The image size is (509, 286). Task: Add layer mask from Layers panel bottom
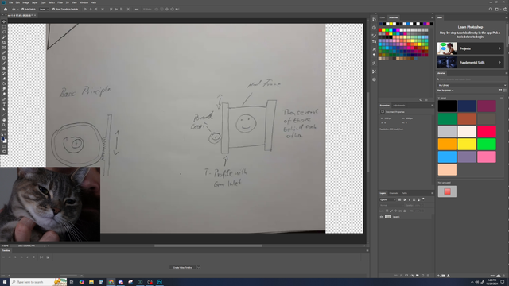[x=406, y=276]
